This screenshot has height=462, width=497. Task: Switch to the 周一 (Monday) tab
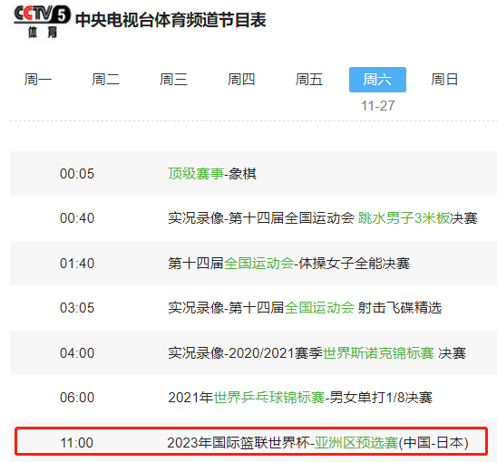coord(38,80)
